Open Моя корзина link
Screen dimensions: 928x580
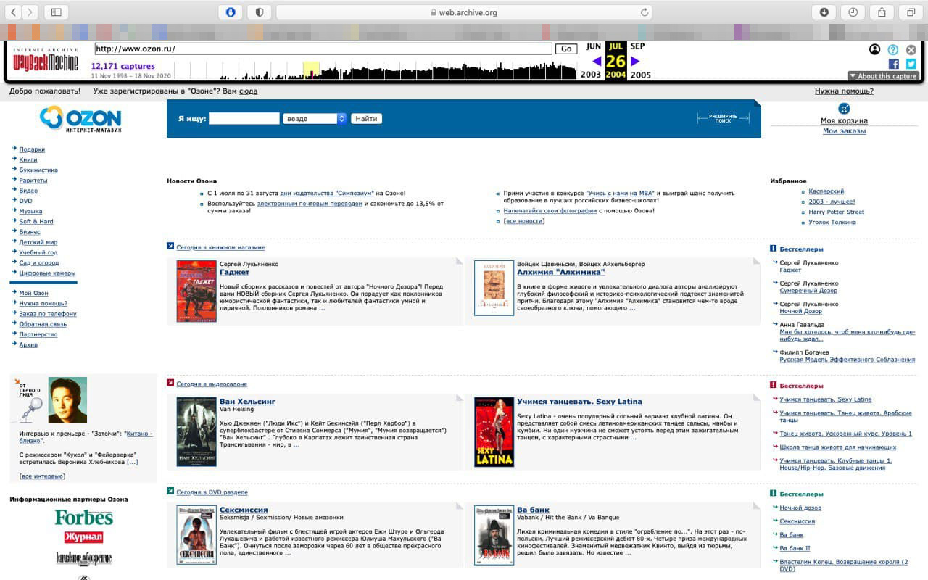point(844,120)
